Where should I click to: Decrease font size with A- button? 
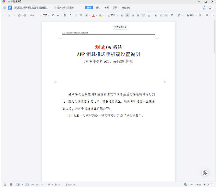(58, 15)
